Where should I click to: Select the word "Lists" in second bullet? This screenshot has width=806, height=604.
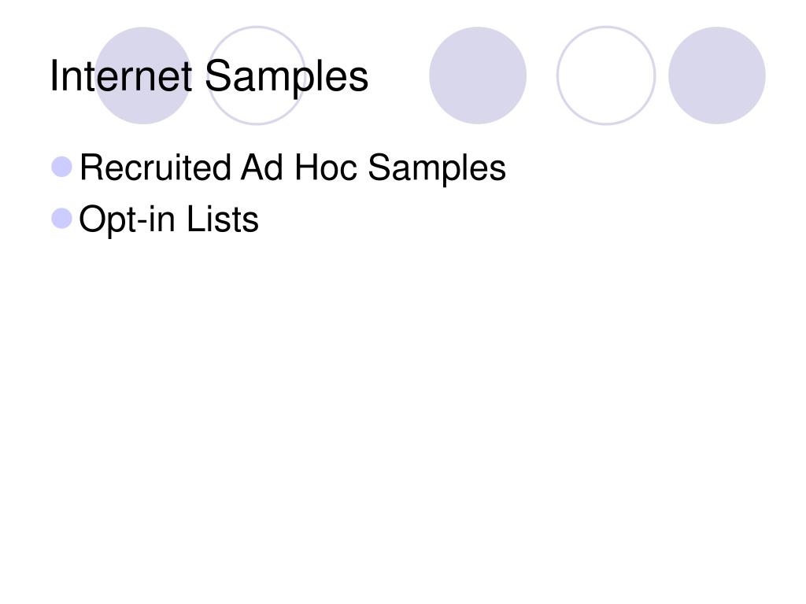(x=223, y=219)
